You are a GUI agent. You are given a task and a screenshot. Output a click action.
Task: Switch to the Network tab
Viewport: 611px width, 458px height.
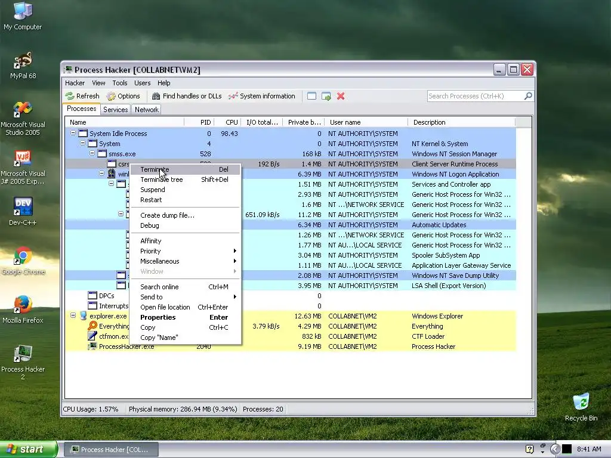[x=147, y=110]
